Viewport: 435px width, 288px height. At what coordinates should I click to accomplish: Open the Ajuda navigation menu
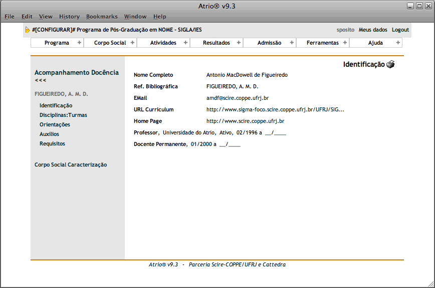tap(375, 43)
